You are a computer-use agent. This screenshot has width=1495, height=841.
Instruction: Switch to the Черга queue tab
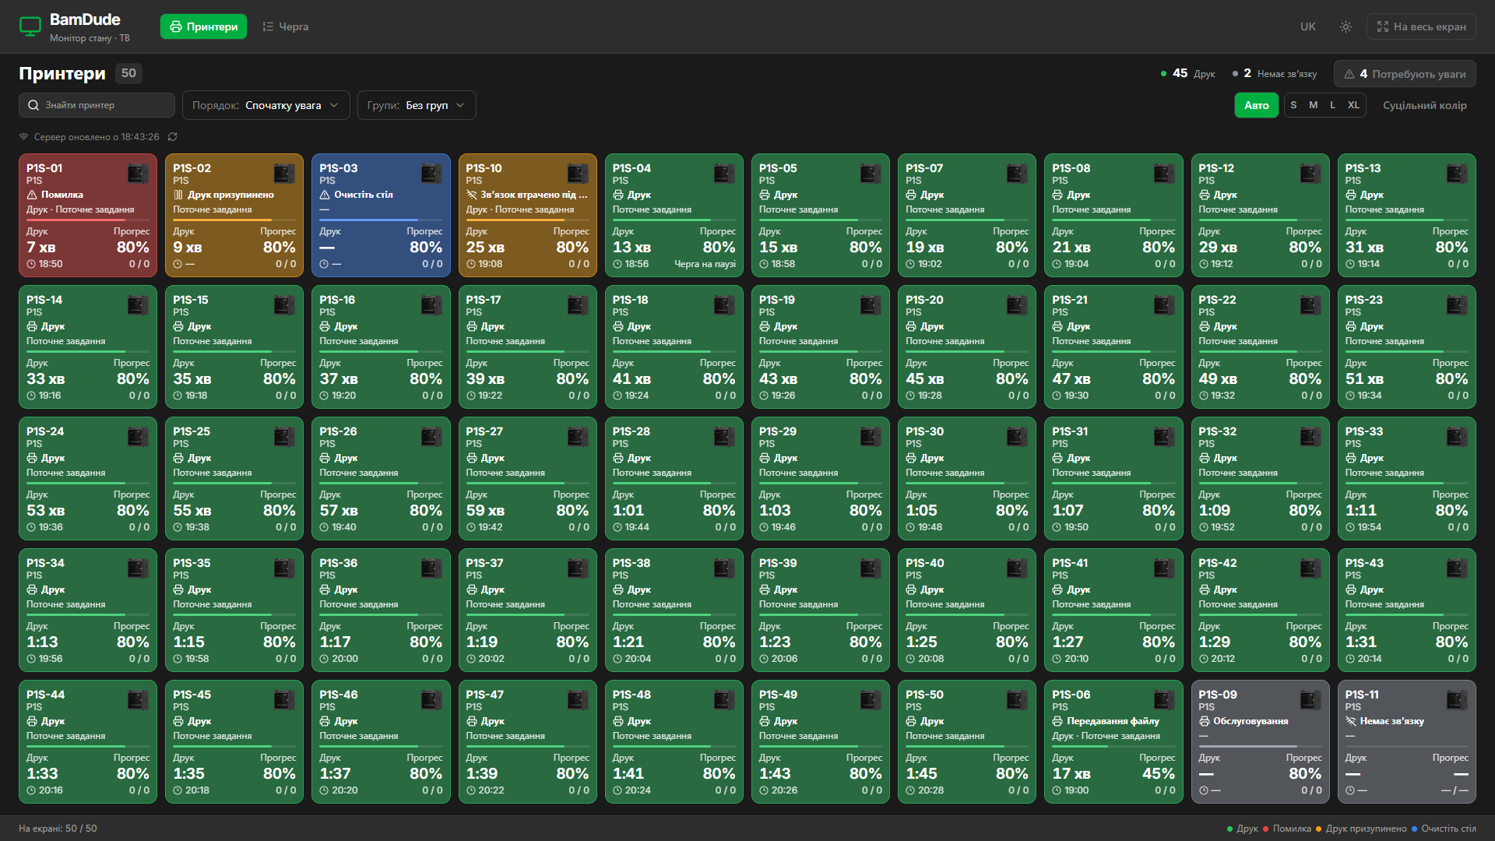pos(285,26)
